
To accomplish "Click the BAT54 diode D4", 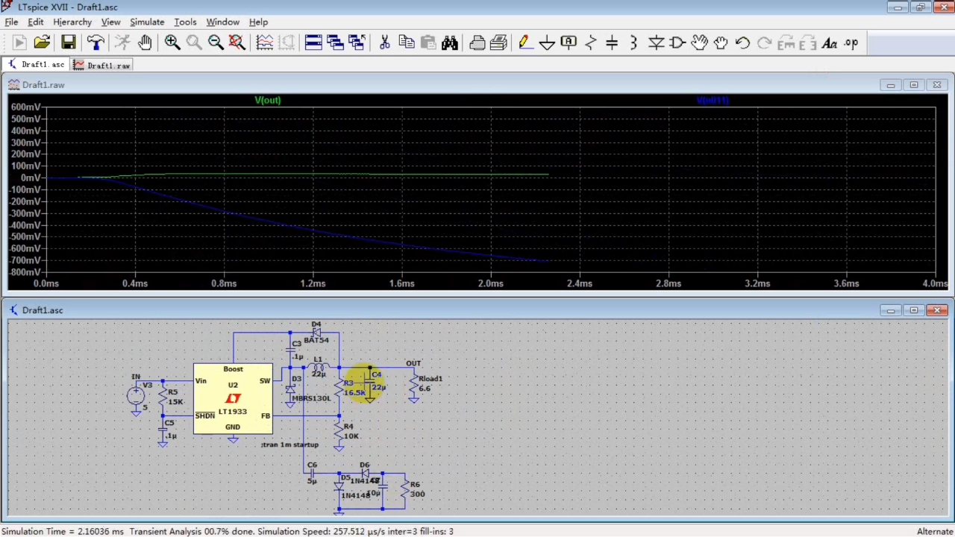I will click(x=316, y=332).
